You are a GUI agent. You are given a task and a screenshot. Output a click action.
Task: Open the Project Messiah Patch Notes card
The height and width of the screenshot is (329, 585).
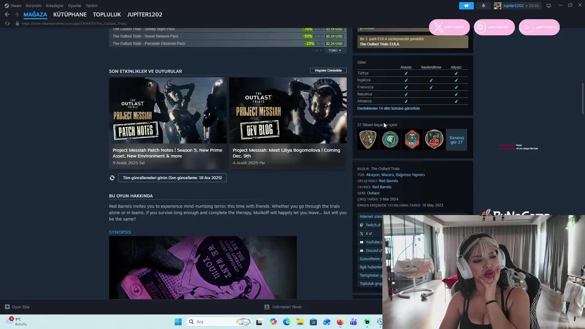pyautogui.click(x=168, y=123)
